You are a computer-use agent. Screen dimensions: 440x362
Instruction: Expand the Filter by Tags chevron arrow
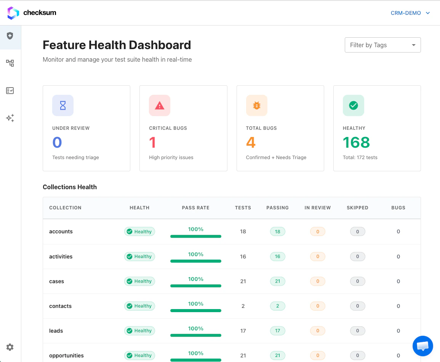coord(413,45)
